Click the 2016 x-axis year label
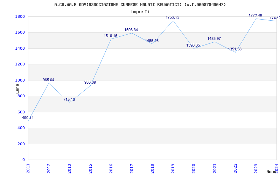 pyautogui.click(x=111, y=168)
